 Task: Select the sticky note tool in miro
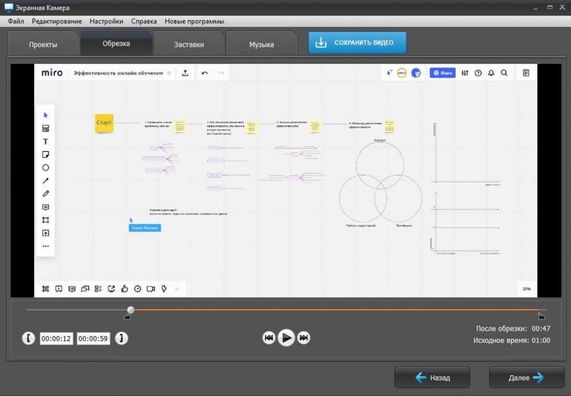pyautogui.click(x=46, y=155)
